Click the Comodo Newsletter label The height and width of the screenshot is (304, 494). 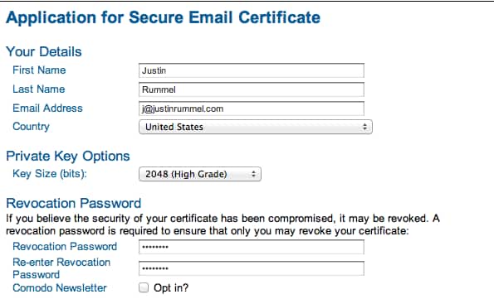pos(60,287)
